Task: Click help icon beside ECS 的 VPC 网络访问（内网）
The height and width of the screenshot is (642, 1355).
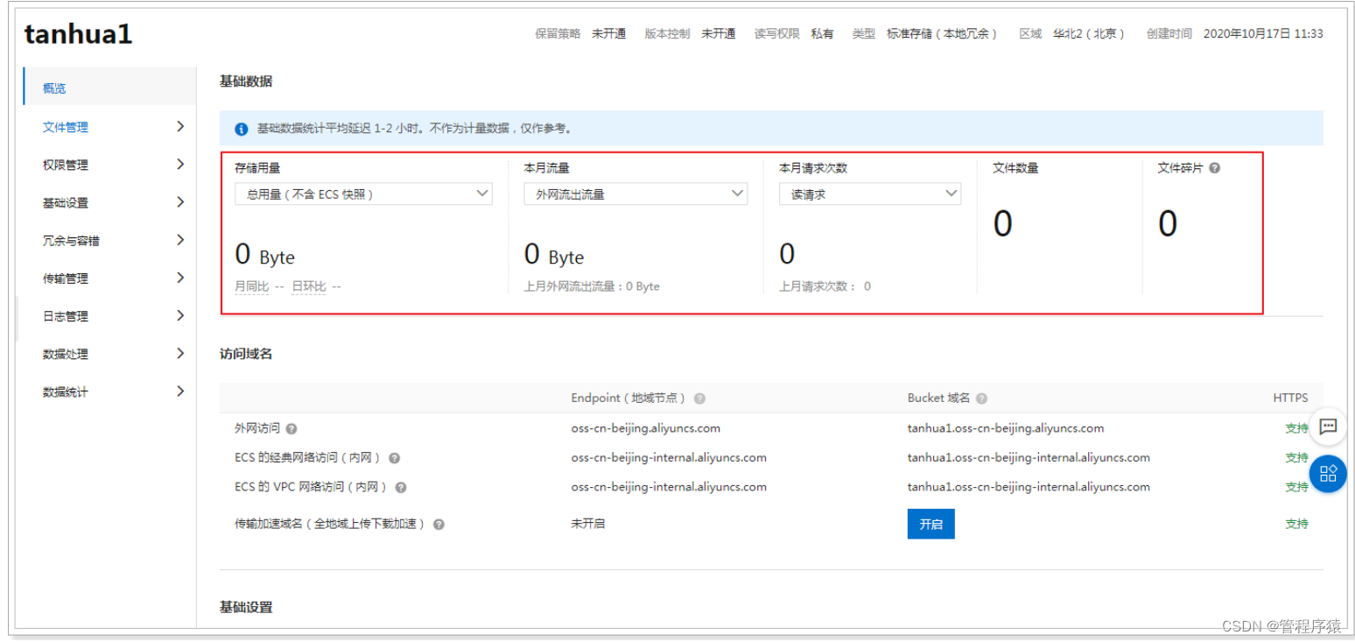Action: coord(401,487)
